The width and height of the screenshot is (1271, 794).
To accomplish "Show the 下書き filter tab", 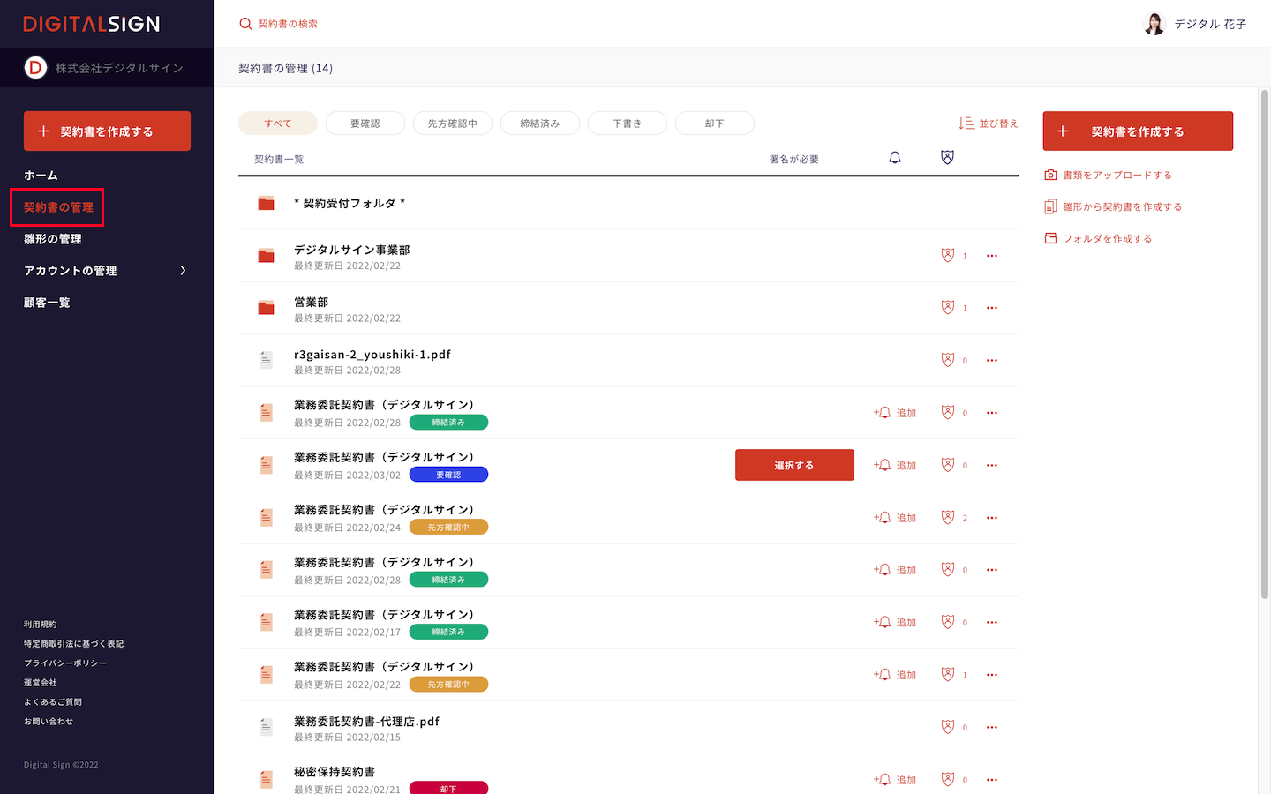I will tap(627, 124).
